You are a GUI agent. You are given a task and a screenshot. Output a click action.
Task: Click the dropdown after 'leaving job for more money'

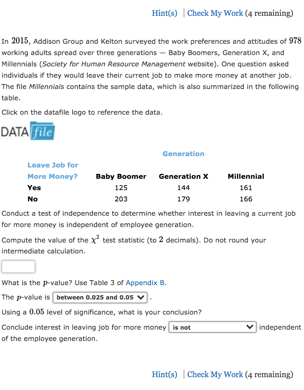click(x=212, y=327)
